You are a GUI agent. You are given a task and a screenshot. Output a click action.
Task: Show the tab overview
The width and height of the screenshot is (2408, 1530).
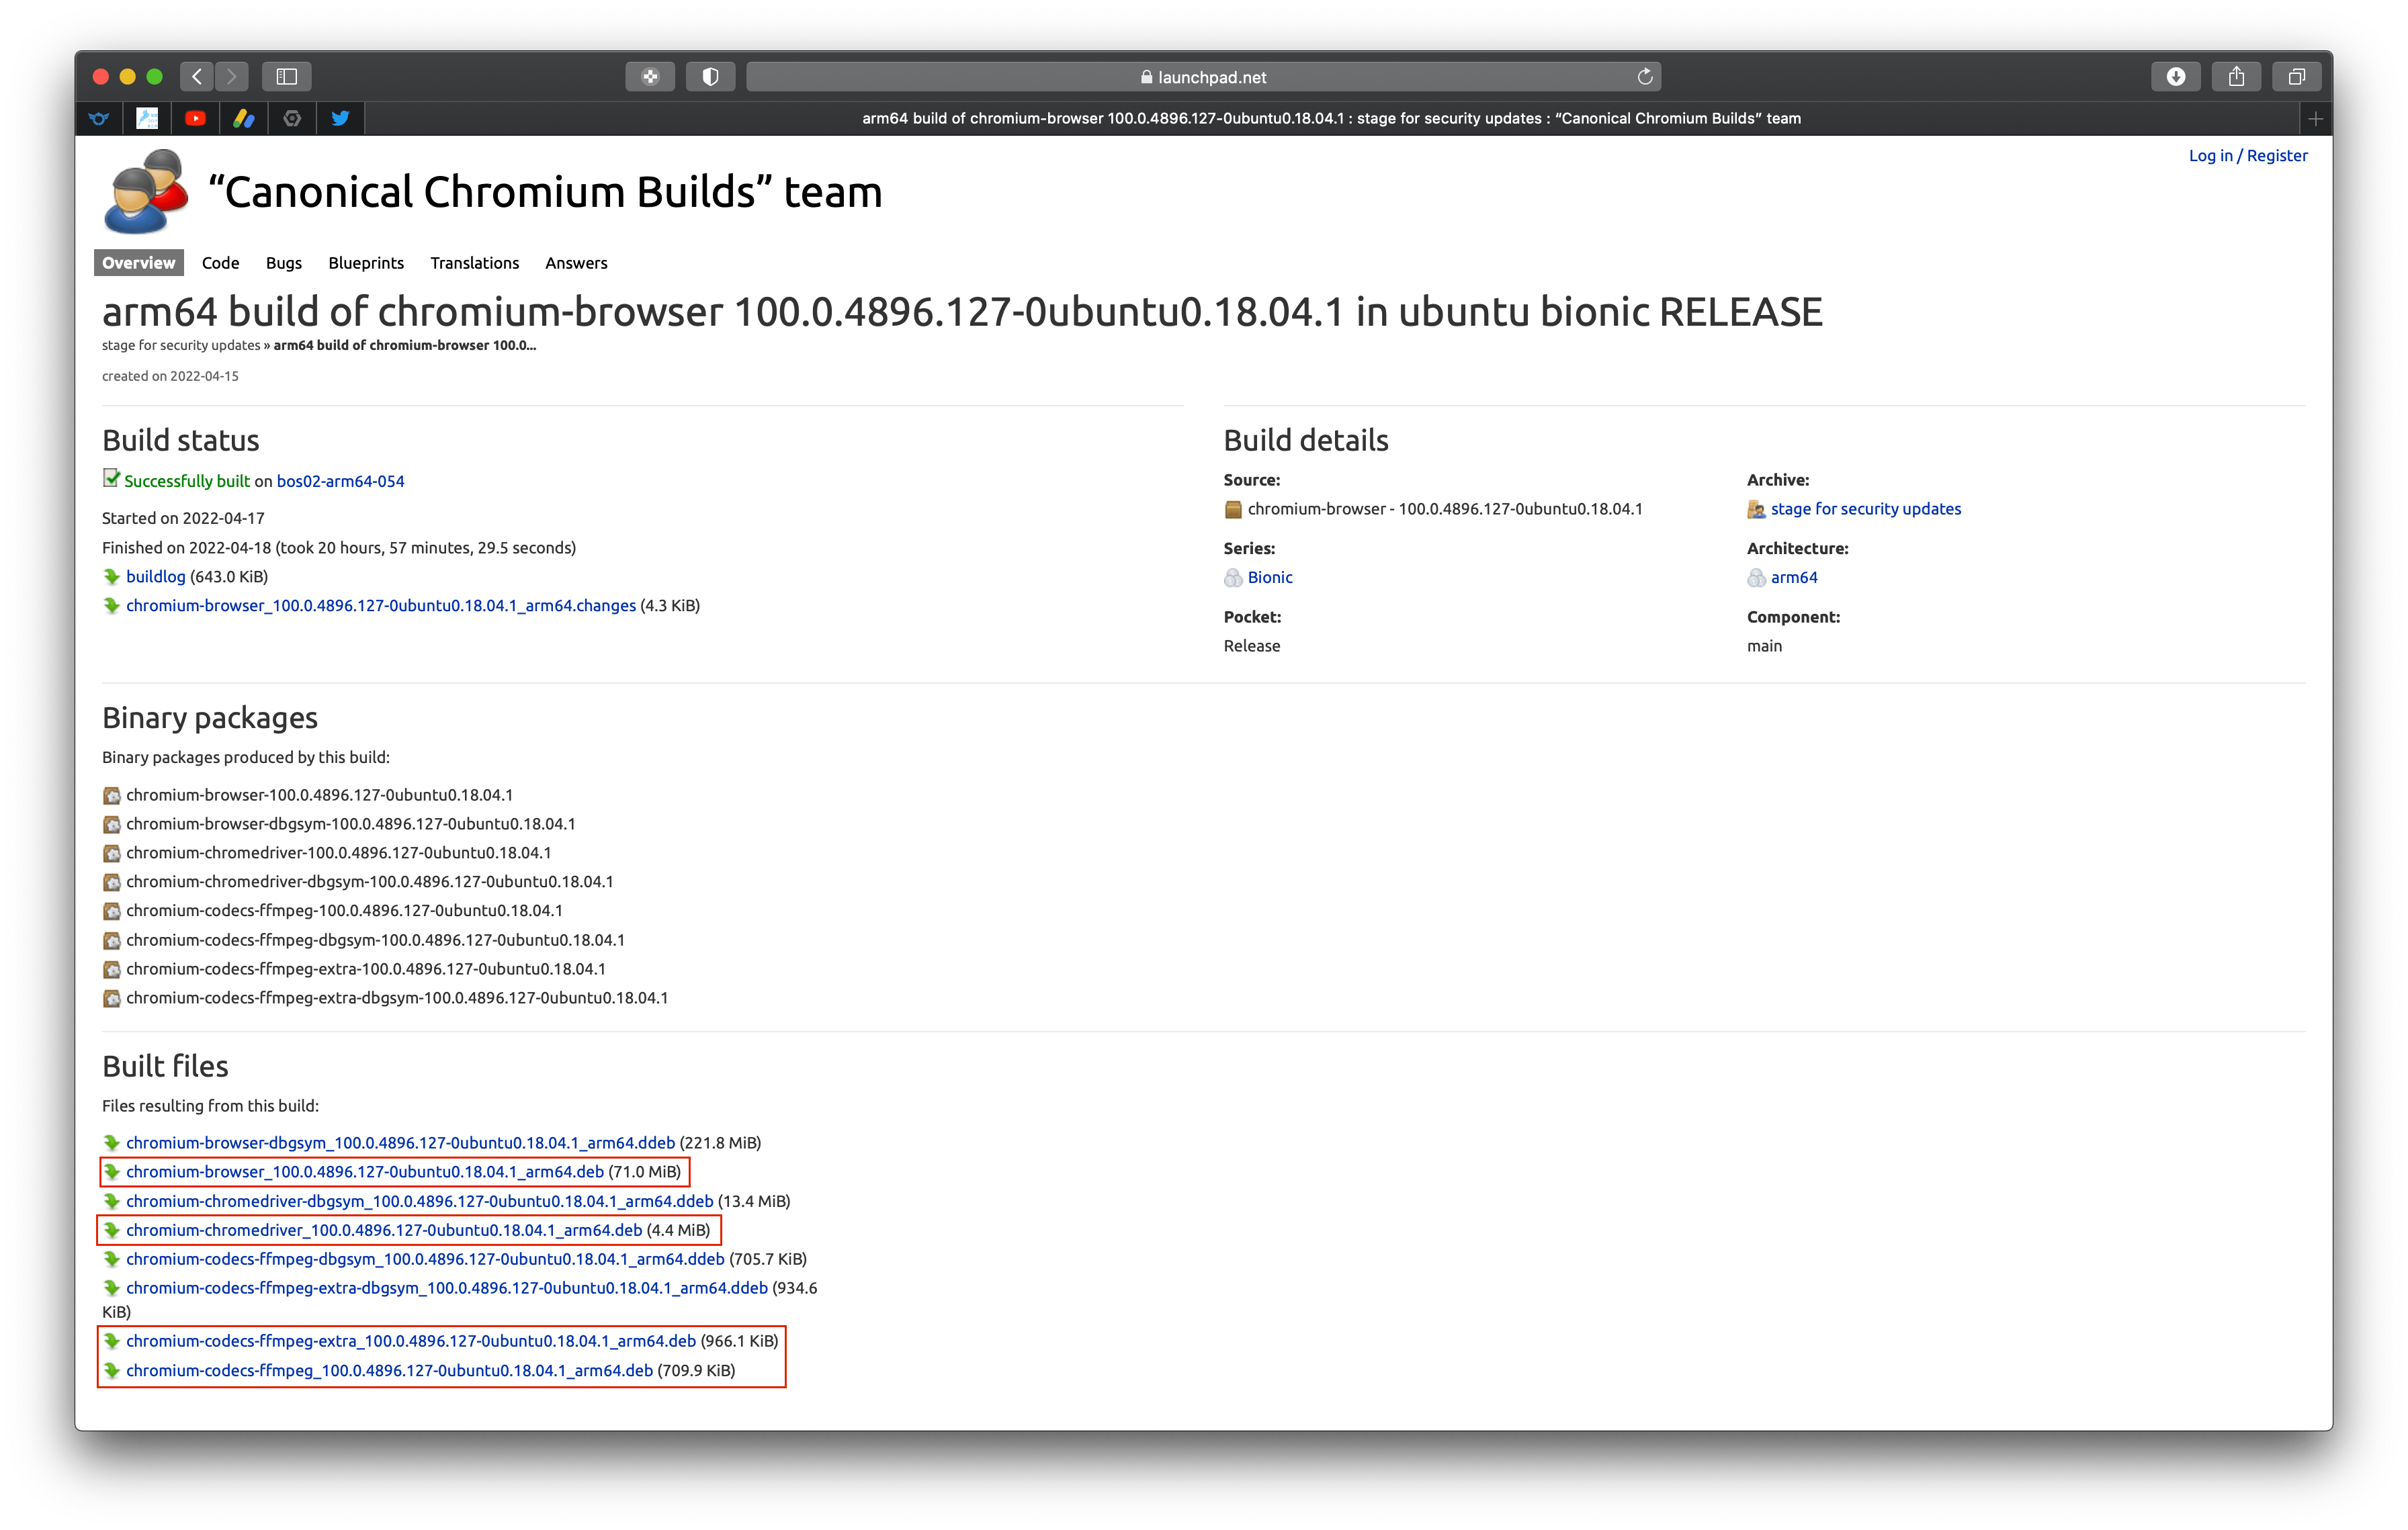[2296, 76]
